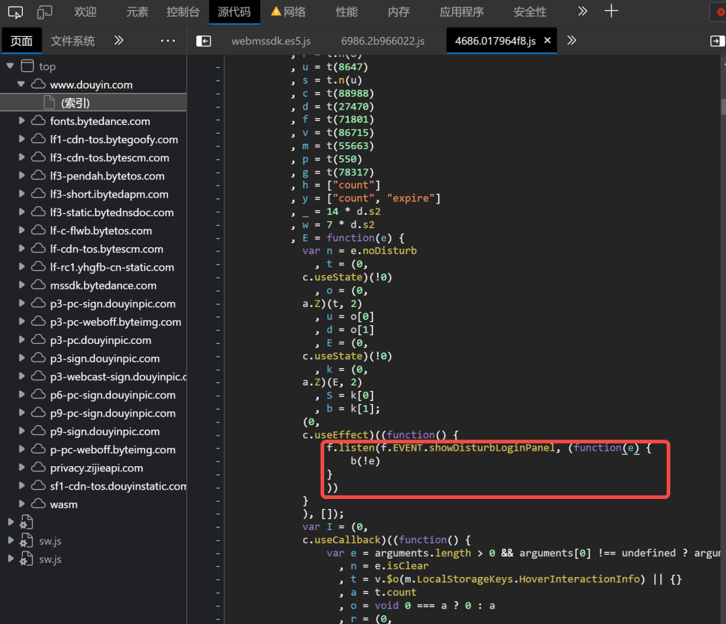Click the code editor vertical scrollbar thumb
Screen dimensions: 726x624
pyautogui.click(x=723, y=106)
